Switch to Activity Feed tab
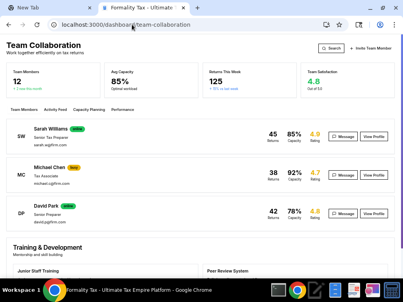Screen dimensions: 403x302 (55, 110)
